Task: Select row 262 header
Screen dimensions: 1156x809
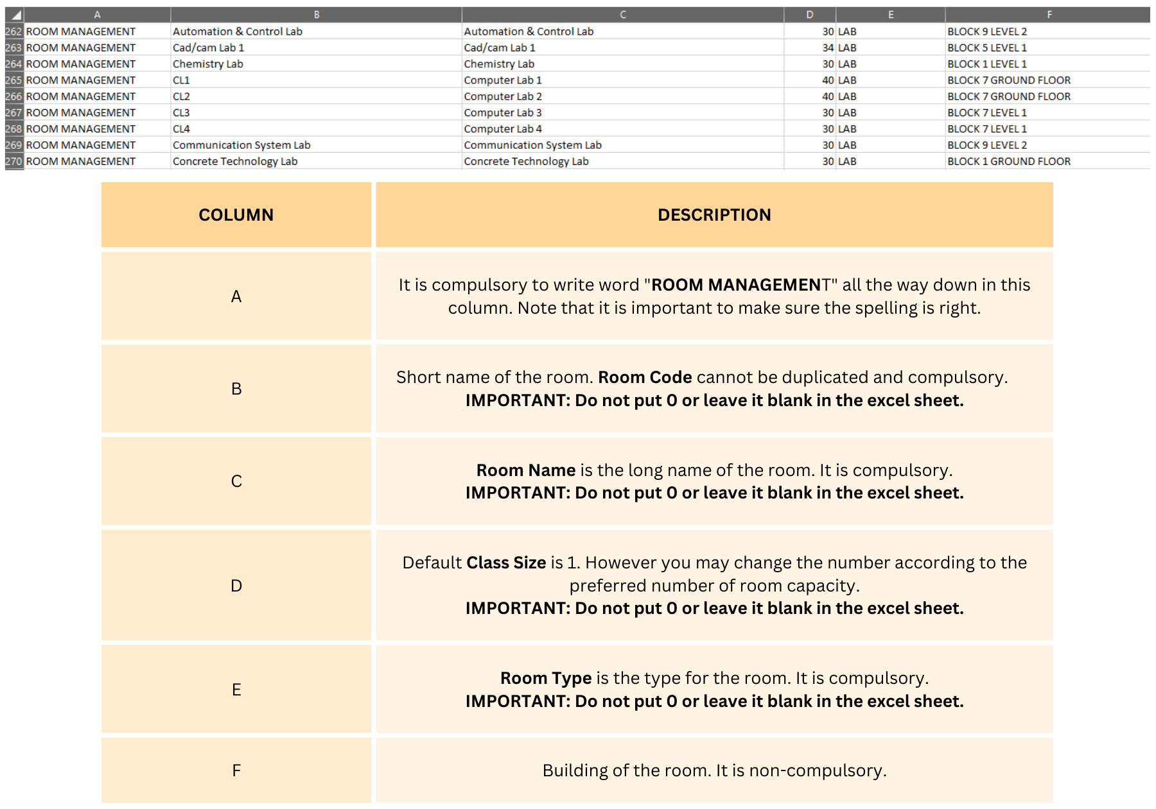Action: [13, 31]
